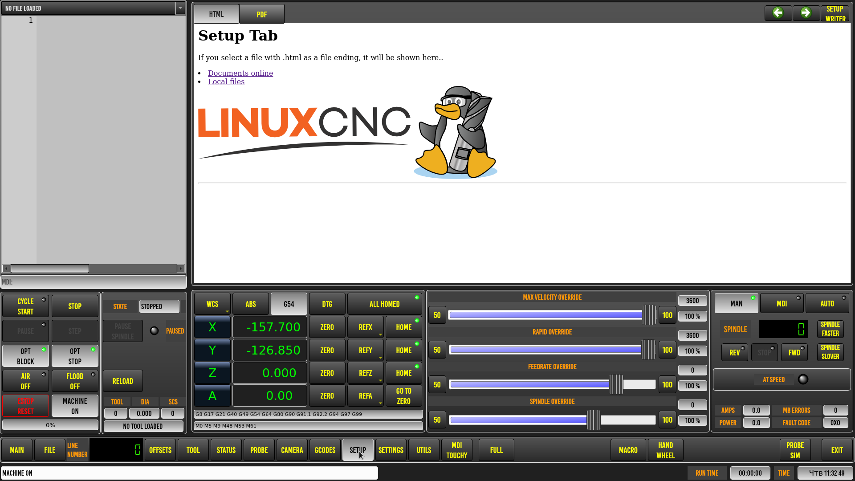Toggle Cycle Start button
Viewport: 855px width, 481px height.
pos(25,306)
